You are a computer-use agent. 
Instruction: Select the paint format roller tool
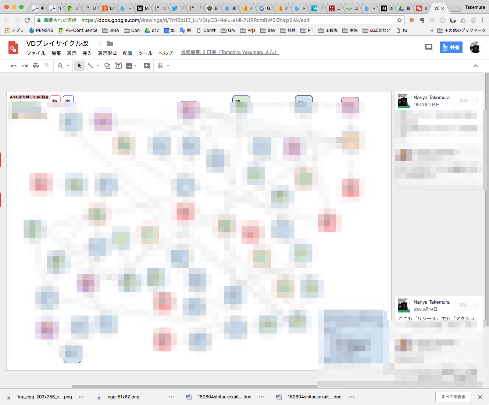pos(47,66)
